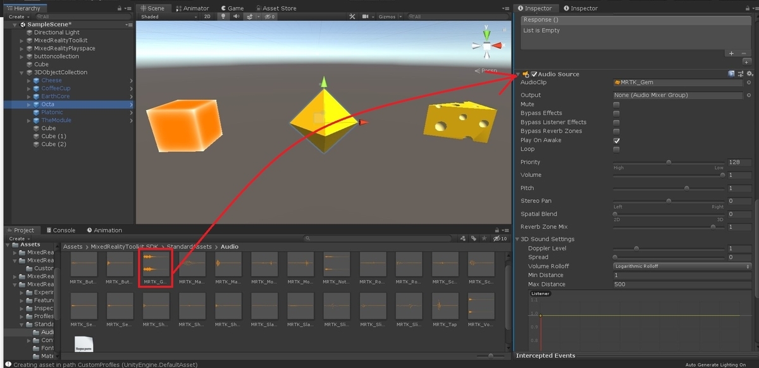The image size is (759, 368).
Task: Adjust the Priority slider
Action: (669, 163)
